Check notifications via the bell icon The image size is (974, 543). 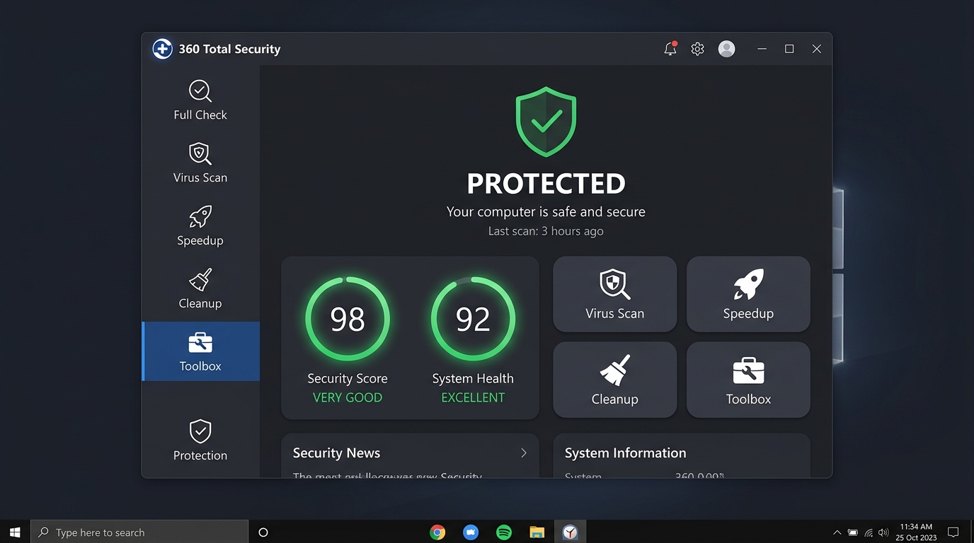(669, 49)
